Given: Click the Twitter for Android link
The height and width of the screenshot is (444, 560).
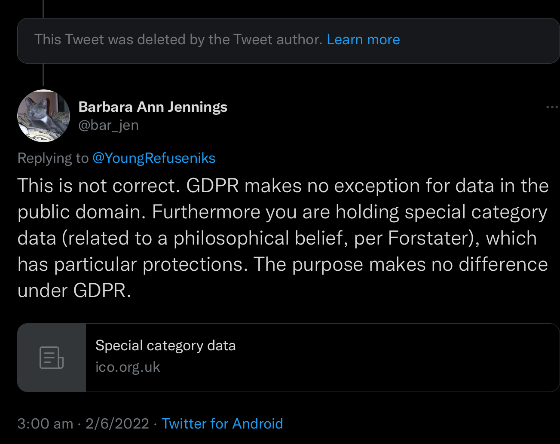Looking at the screenshot, I should 222,424.
